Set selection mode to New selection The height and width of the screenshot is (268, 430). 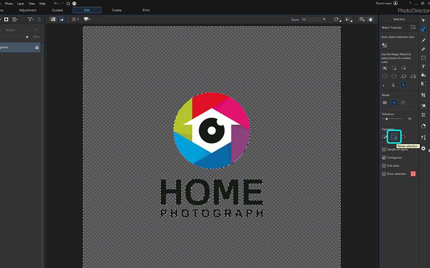coord(385,103)
